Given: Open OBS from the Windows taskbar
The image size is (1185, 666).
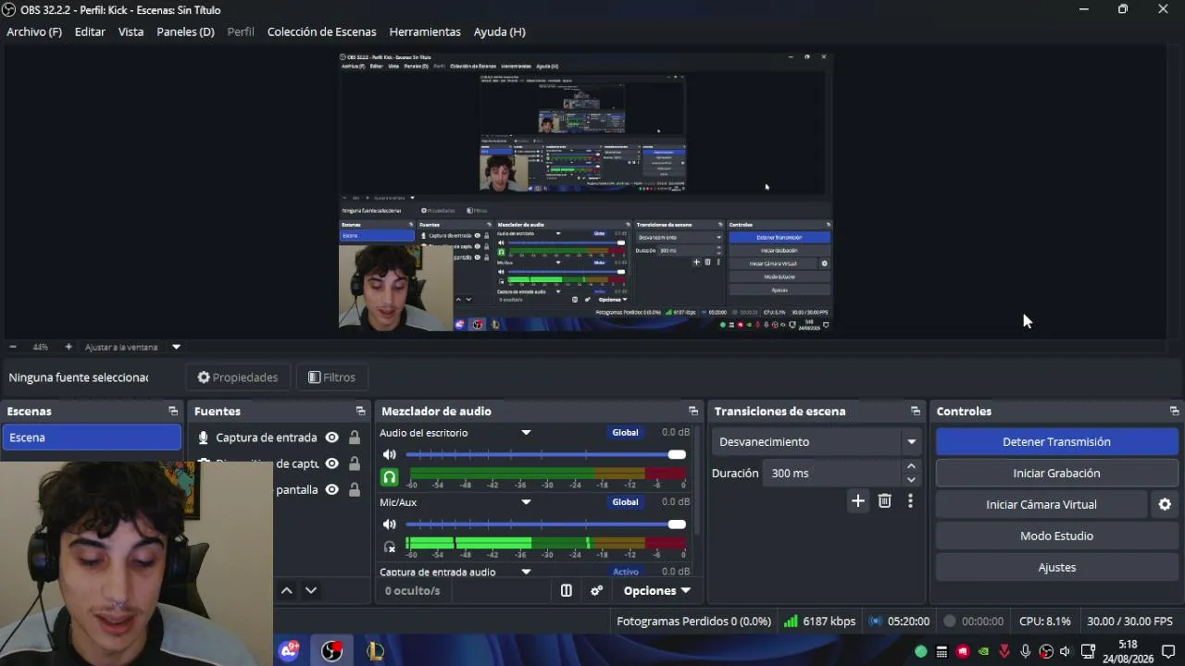Looking at the screenshot, I should pyautogui.click(x=331, y=651).
